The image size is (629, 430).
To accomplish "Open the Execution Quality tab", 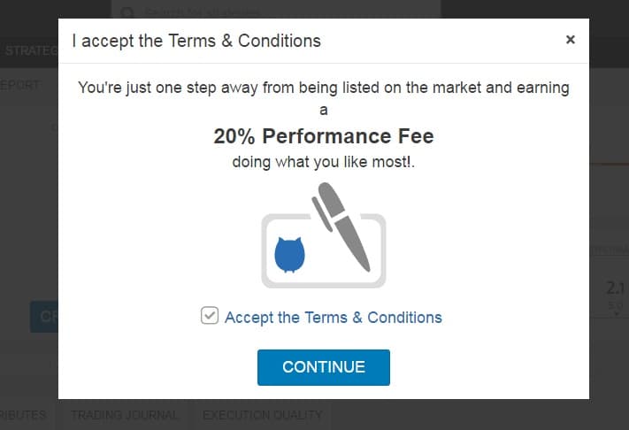I will tap(261, 414).
